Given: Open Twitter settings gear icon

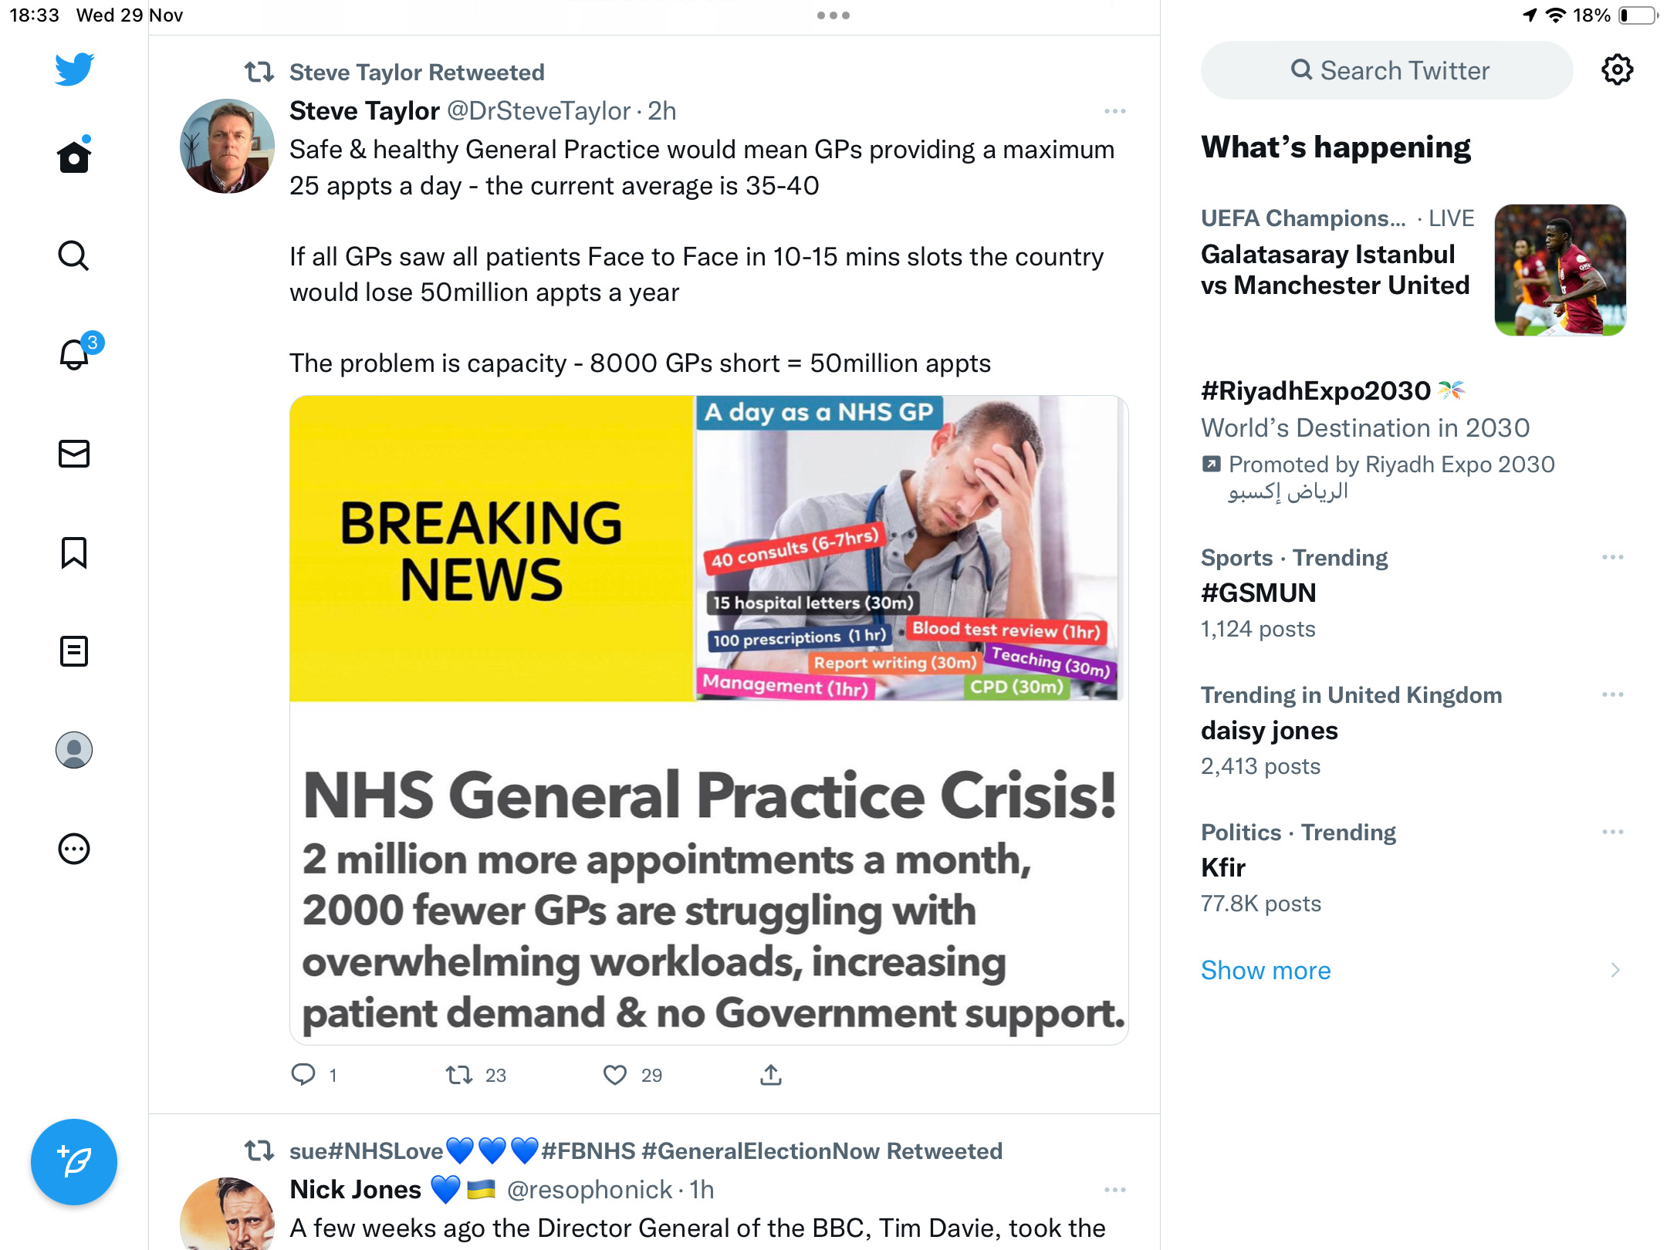Looking at the screenshot, I should click(1617, 70).
